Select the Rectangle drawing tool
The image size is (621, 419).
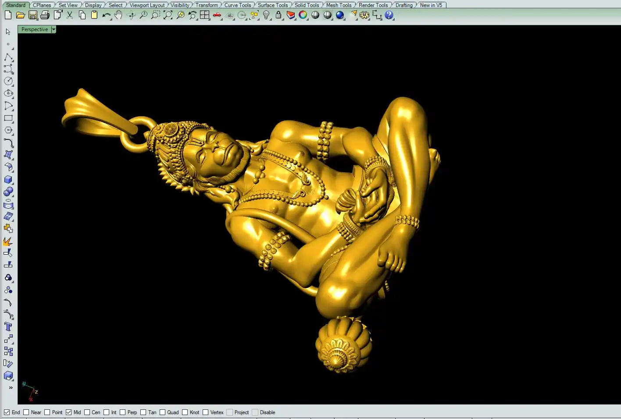click(x=8, y=118)
